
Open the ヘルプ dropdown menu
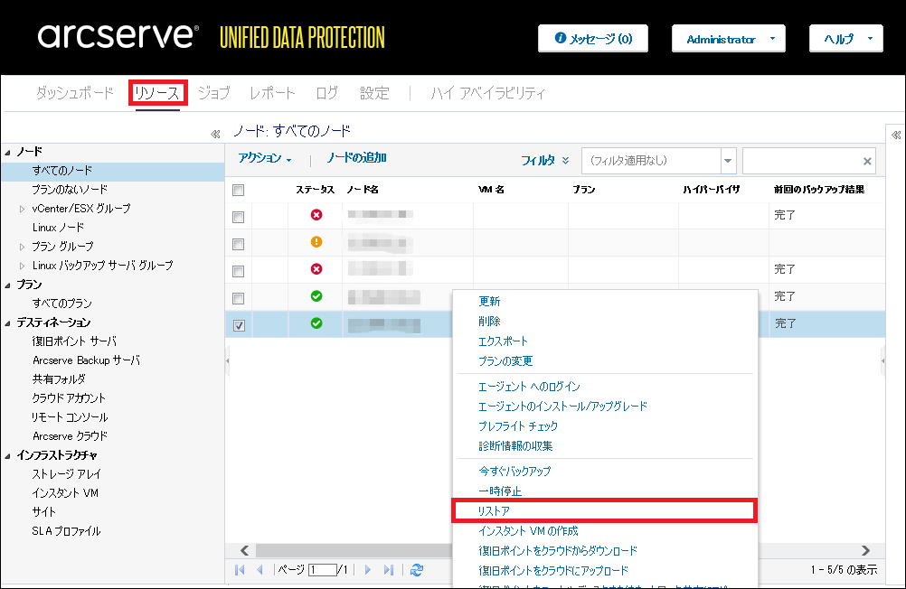point(846,39)
